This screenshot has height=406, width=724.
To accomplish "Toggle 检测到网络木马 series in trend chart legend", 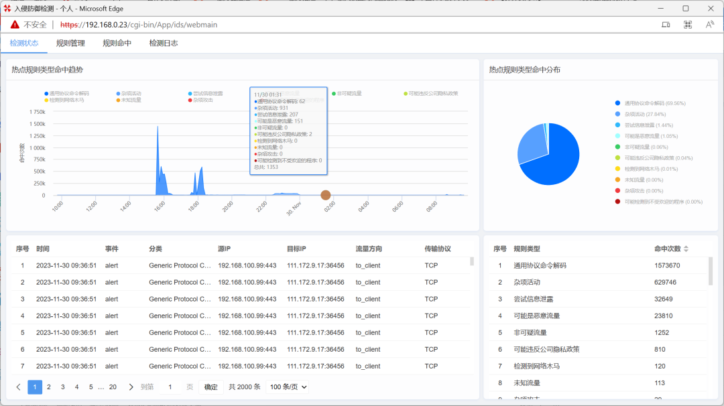I will click(64, 100).
